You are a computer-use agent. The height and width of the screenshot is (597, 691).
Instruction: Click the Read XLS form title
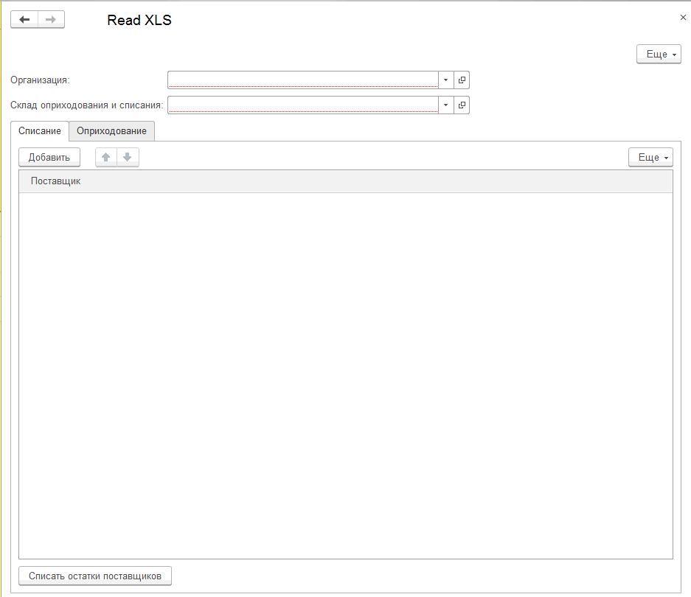coord(139,21)
